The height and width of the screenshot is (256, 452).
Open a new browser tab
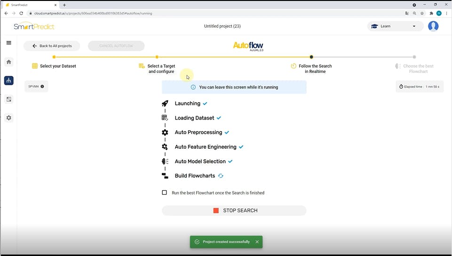tap(64, 5)
